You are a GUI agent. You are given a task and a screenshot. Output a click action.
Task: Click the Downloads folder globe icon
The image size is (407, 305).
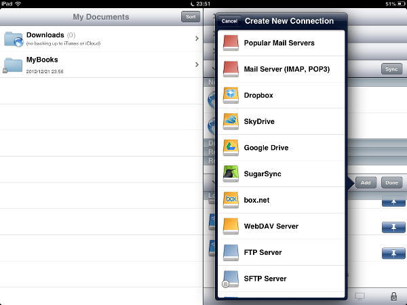coord(14,39)
